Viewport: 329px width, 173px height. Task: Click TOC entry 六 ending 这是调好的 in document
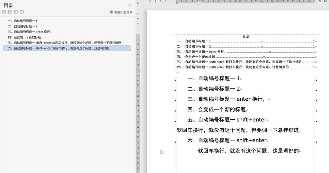[246, 67]
